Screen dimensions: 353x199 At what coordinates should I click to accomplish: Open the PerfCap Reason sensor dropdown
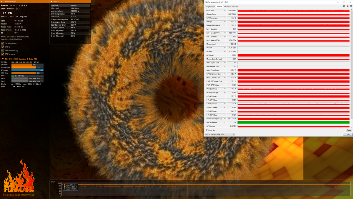pos(225,122)
